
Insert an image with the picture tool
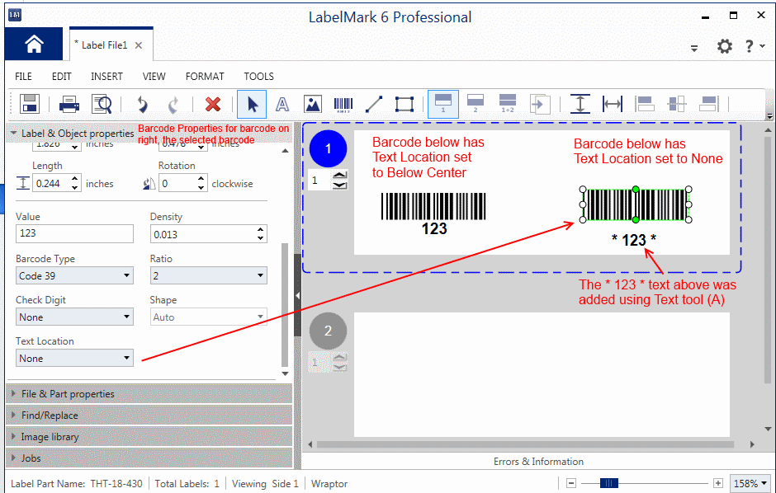[312, 104]
